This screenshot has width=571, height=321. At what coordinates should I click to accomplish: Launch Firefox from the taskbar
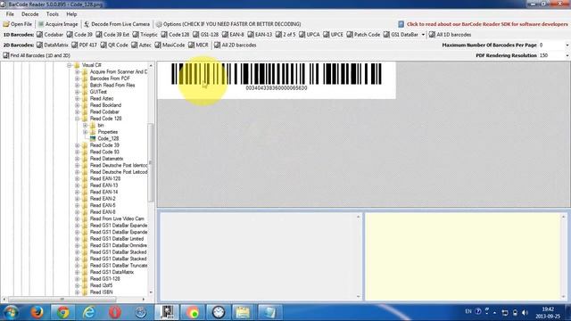37,312
